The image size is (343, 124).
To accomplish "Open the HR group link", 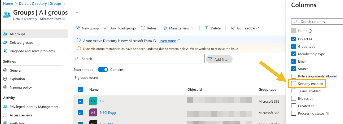I will pyautogui.click(x=102, y=101).
